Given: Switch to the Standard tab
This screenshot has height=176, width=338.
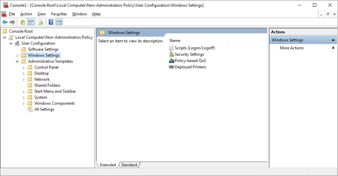Looking at the screenshot, I should [129, 165].
